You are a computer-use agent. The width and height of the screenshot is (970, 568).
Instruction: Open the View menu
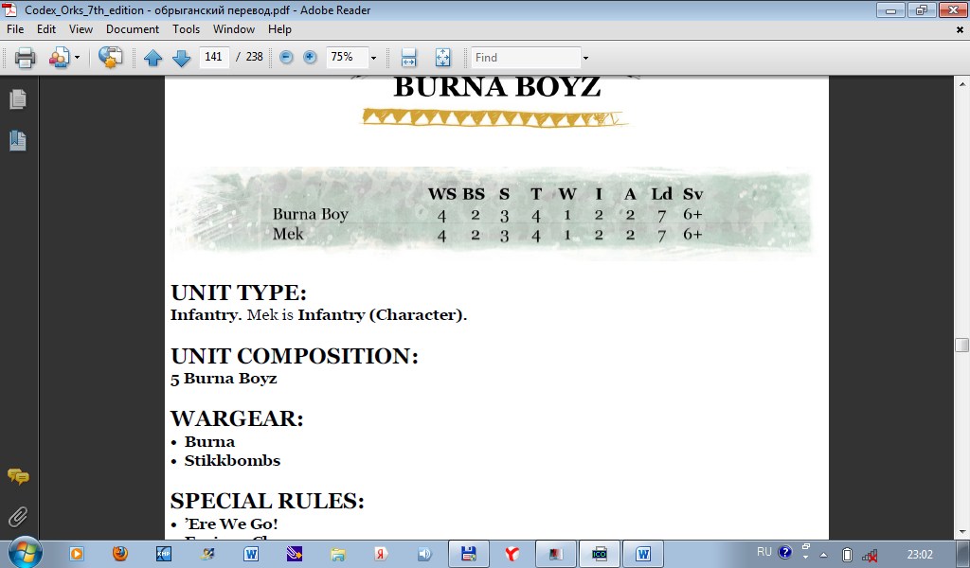click(81, 29)
